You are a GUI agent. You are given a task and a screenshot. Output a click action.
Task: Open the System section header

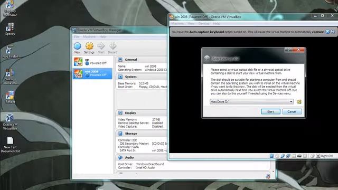coord(130,77)
